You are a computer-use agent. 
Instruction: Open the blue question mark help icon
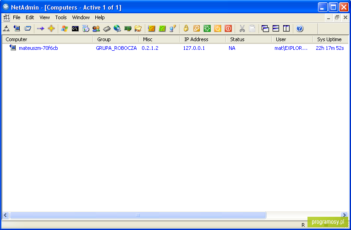click(300, 29)
